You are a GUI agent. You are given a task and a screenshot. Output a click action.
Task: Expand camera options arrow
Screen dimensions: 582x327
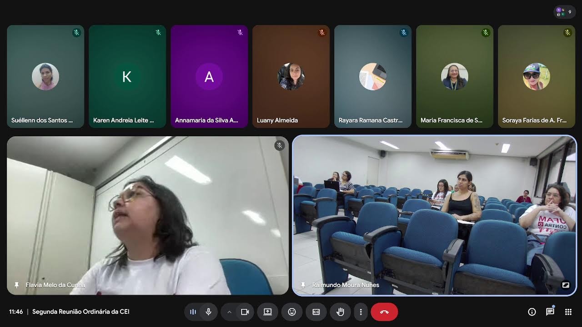tap(229, 312)
